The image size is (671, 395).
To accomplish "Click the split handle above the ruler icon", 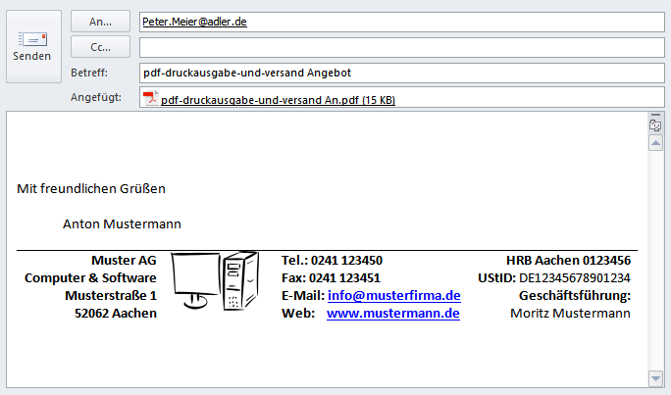I will (x=656, y=116).
